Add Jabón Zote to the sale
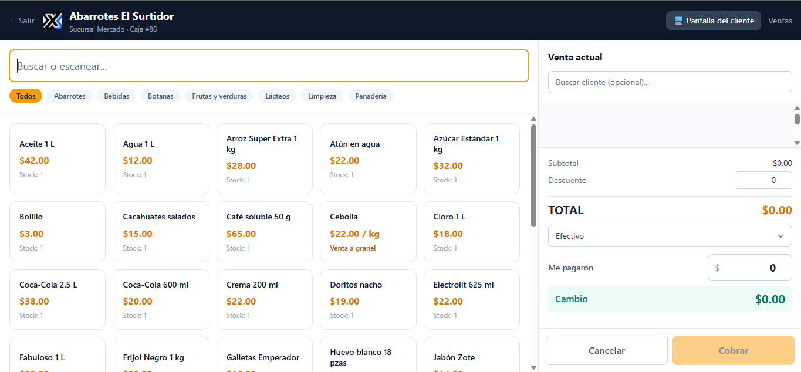801x372 pixels. pos(472,355)
